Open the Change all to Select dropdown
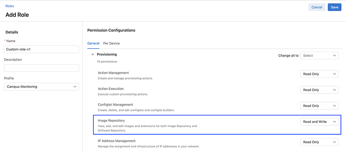The image size is (346, 153). tap(319, 56)
